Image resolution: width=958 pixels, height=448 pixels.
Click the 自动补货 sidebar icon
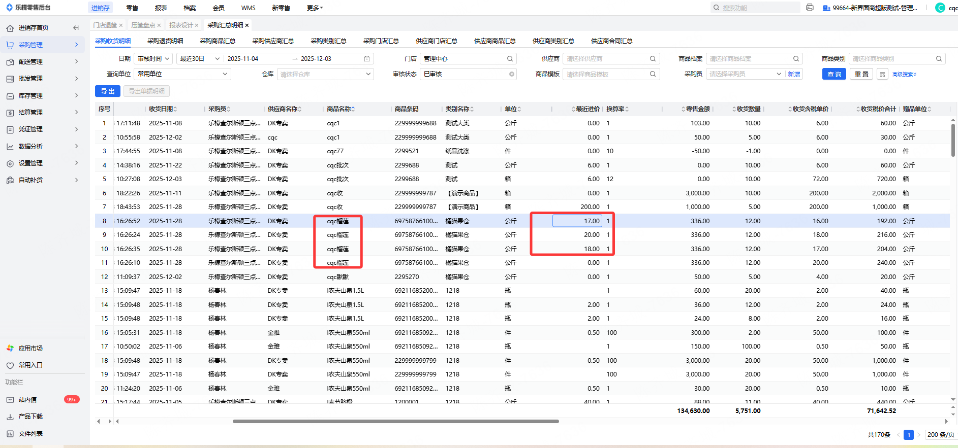pyautogui.click(x=10, y=180)
